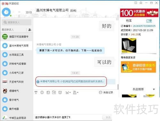Viewport: 160px width, 121px height.
Task: Click seller message about 下周一 shipping
Action: click(70, 50)
